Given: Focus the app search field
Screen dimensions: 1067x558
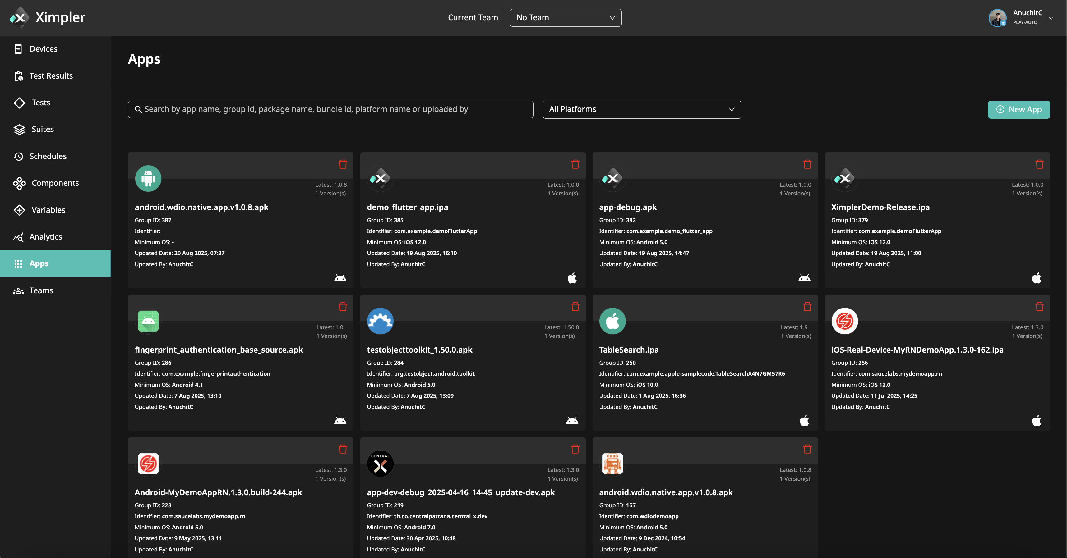Looking at the screenshot, I should point(330,109).
